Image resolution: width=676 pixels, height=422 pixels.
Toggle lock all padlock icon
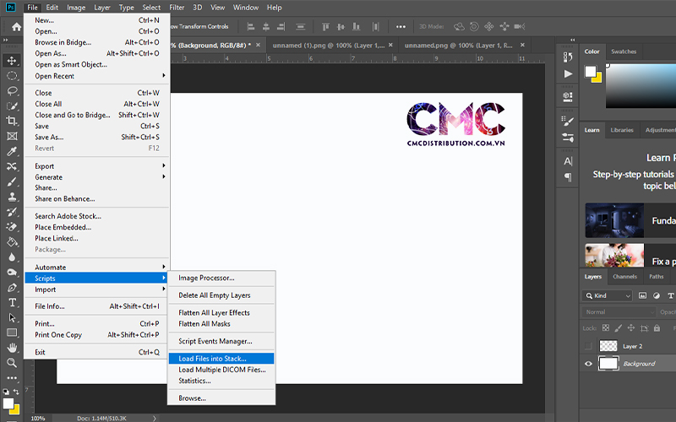657,328
